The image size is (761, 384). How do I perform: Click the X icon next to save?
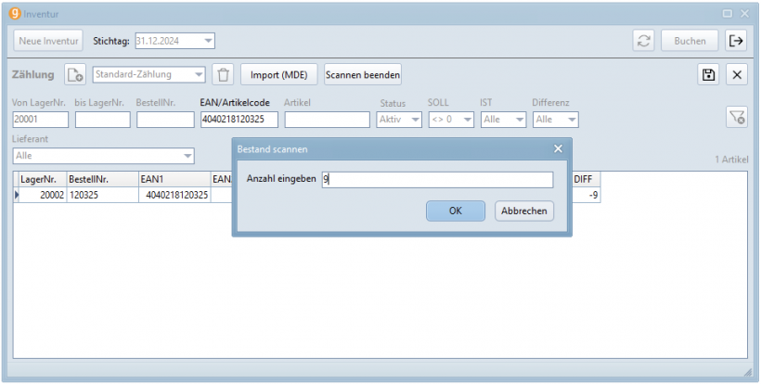[736, 75]
